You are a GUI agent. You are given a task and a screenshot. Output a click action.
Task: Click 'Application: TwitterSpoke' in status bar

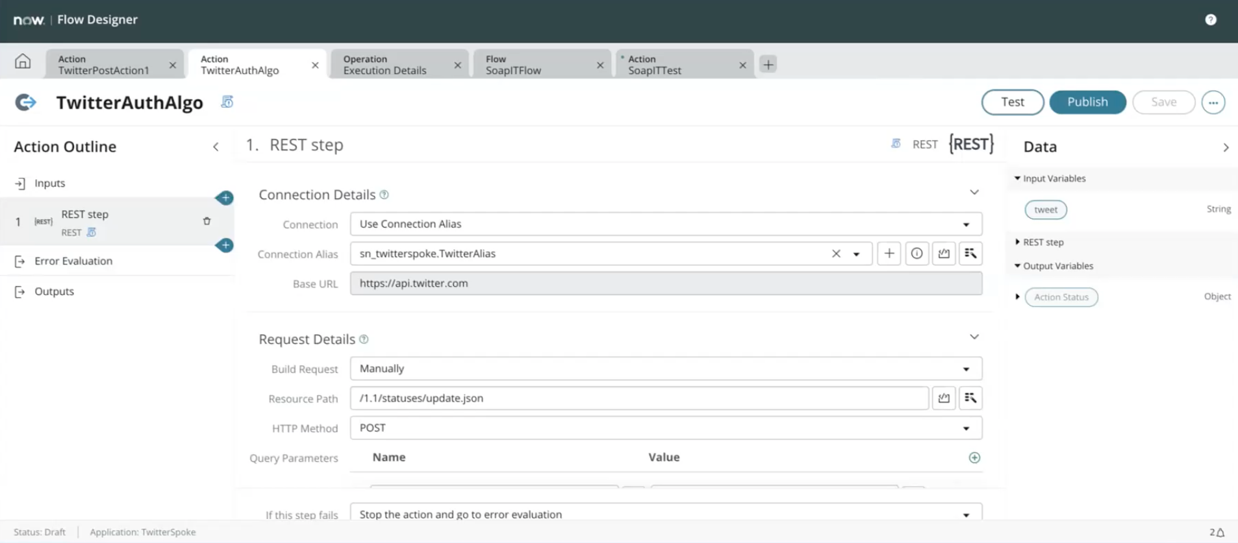143,532
